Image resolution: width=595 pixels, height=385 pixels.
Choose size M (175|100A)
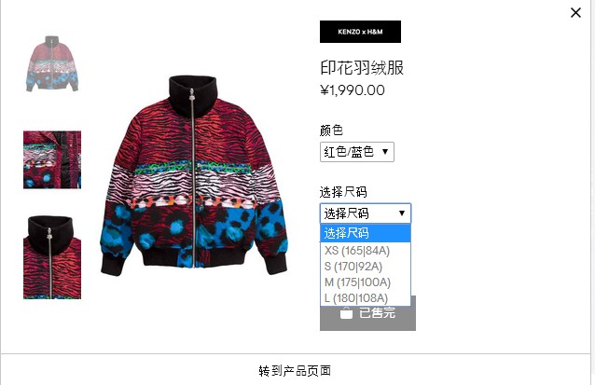366,282
